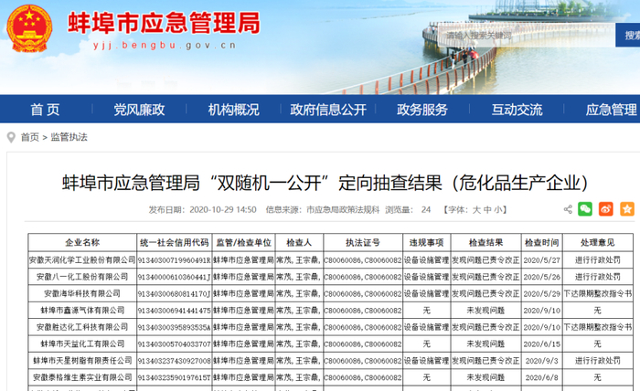The height and width of the screenshot is (391, 640).
Task: Click the orange star favorite icon
Action: pos(627,209)
